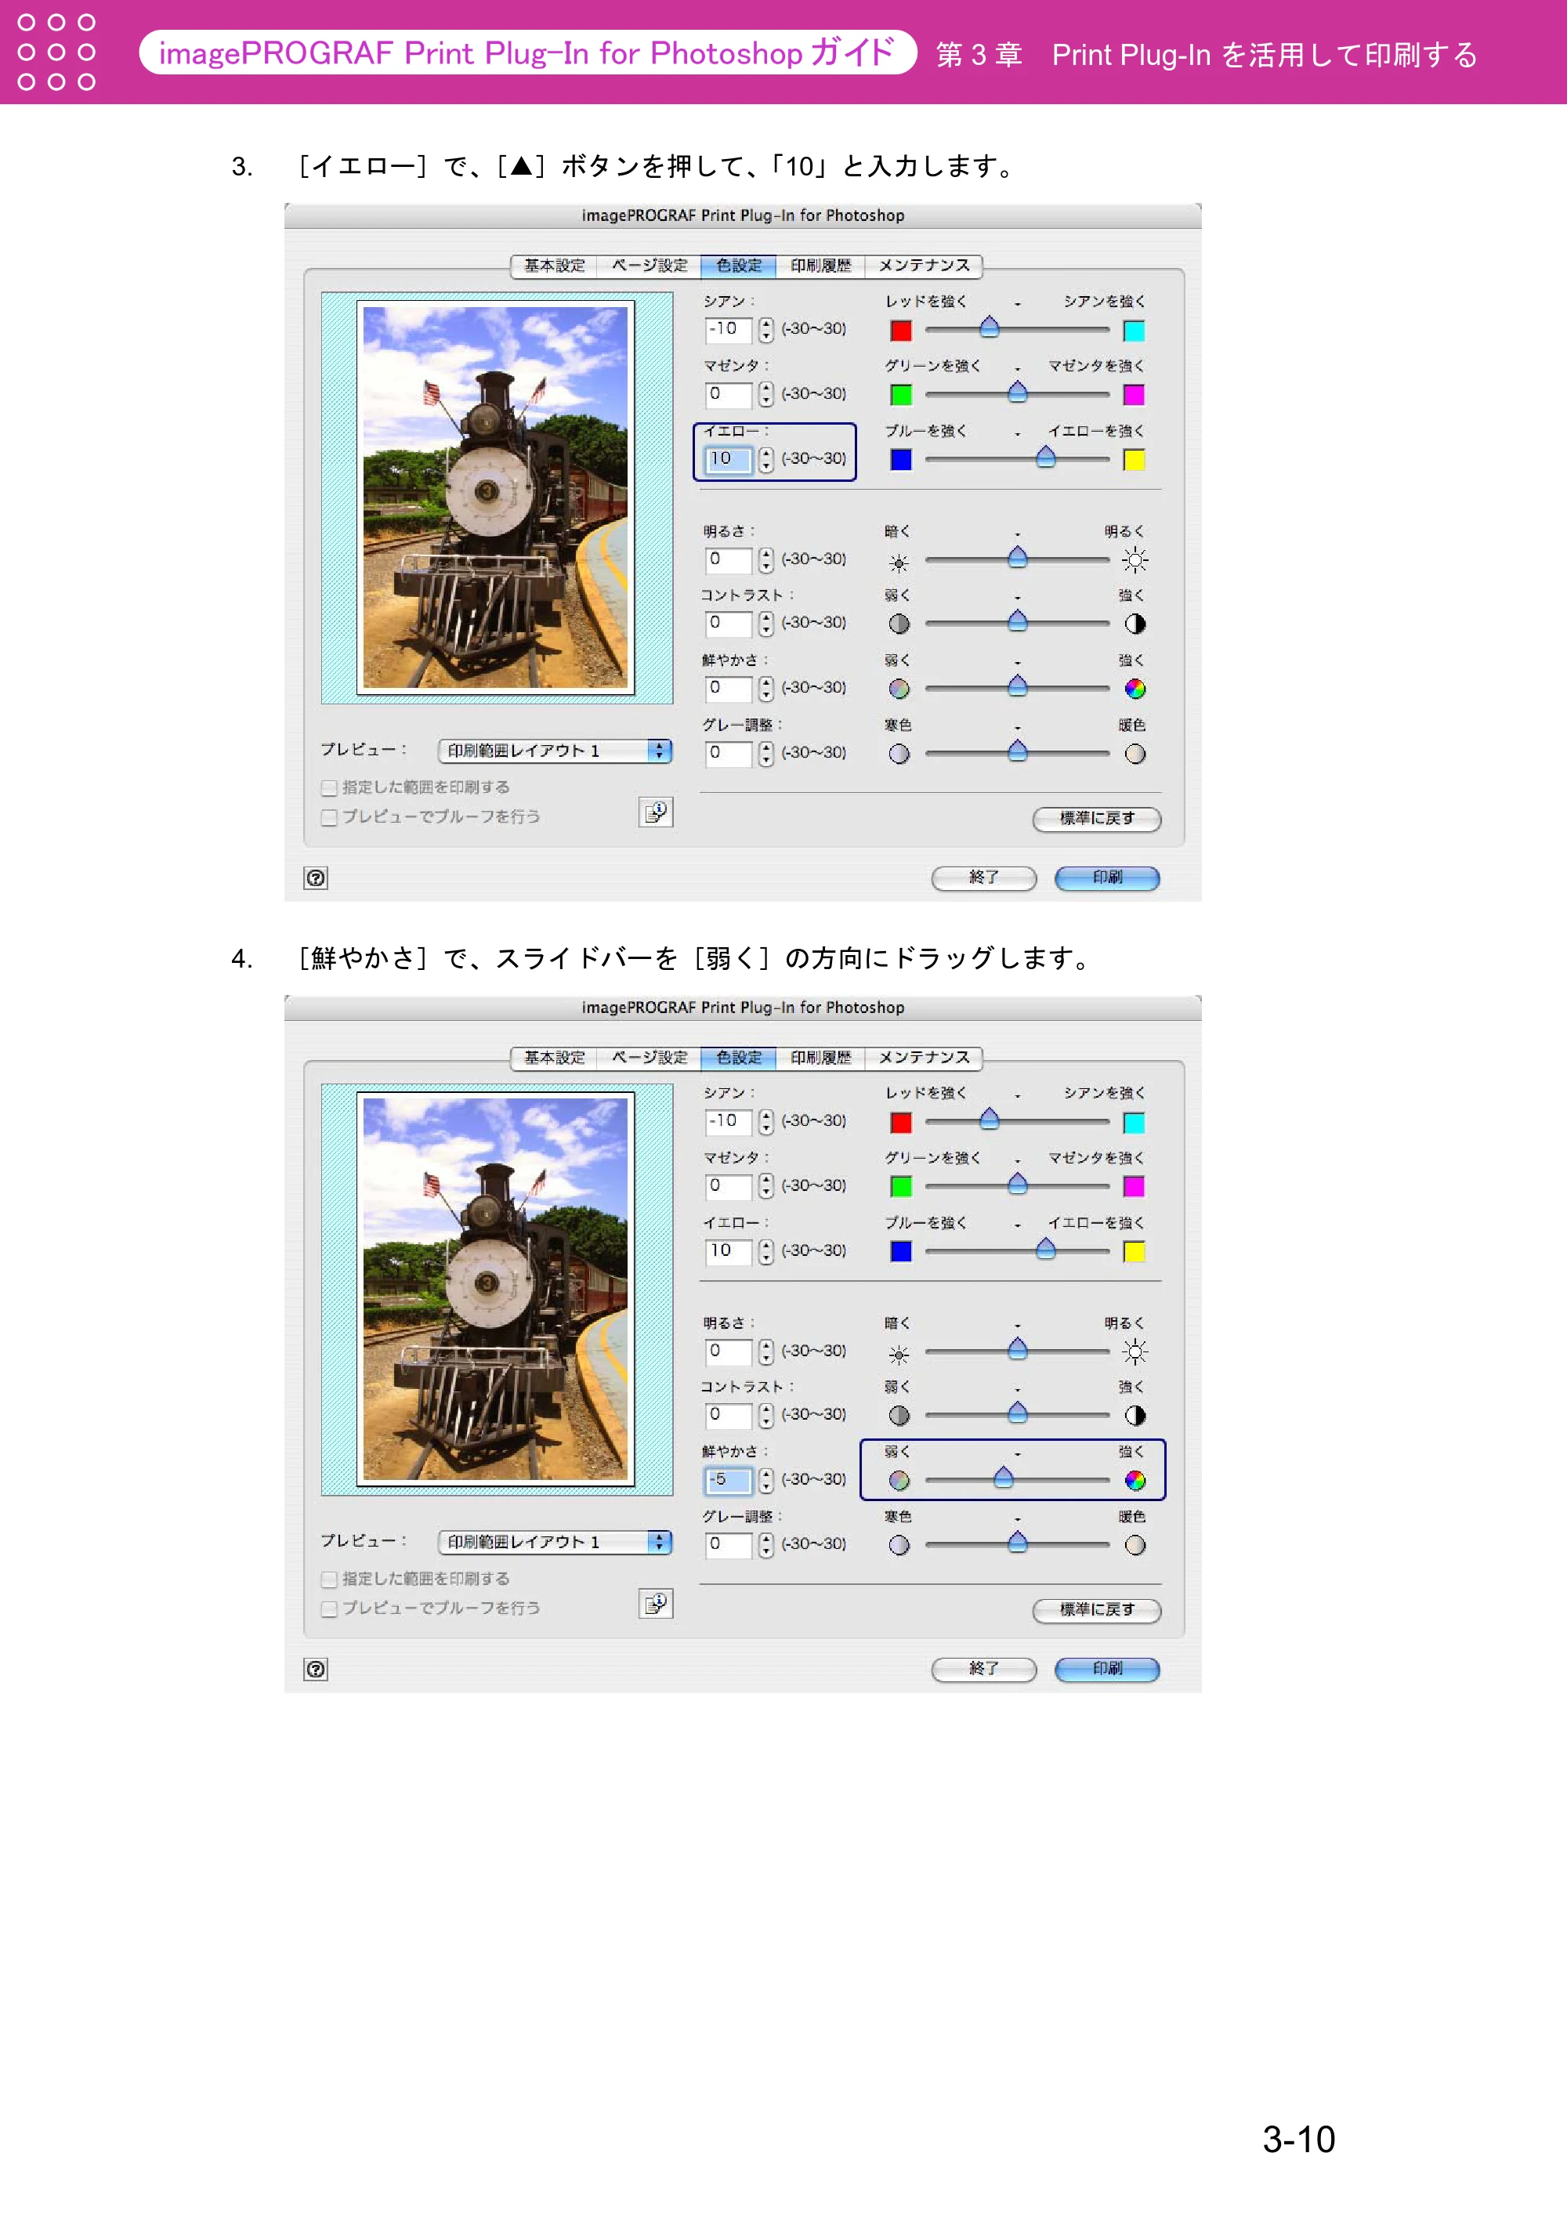Image resolution: width=1567 pixels, height=2218 pixels.
Task: Click 鮮やかさ stepper in lower dialog
Action: 766,1479
